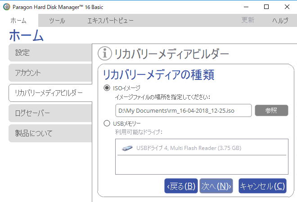Switch to the ツール tab
The width and height of the screenshot is (297, 202).
[x=57, y=20]
